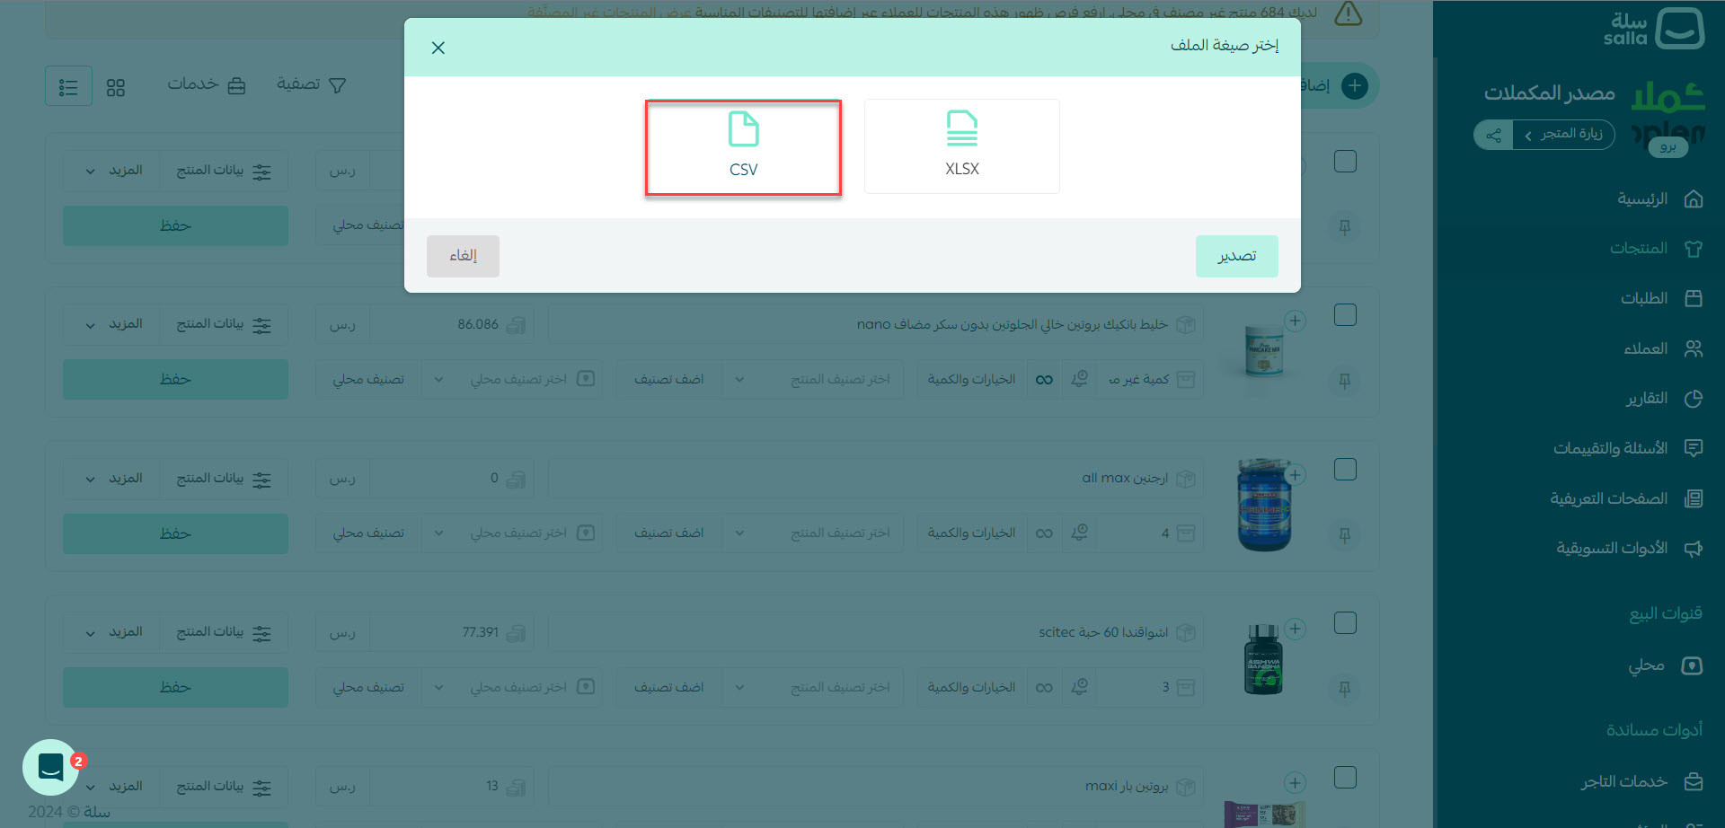This screenshot has height=828, width=1725.
Task: Open اختر تصنيف المنتج dropdown for nano pancake
Action: click(813, 380)
